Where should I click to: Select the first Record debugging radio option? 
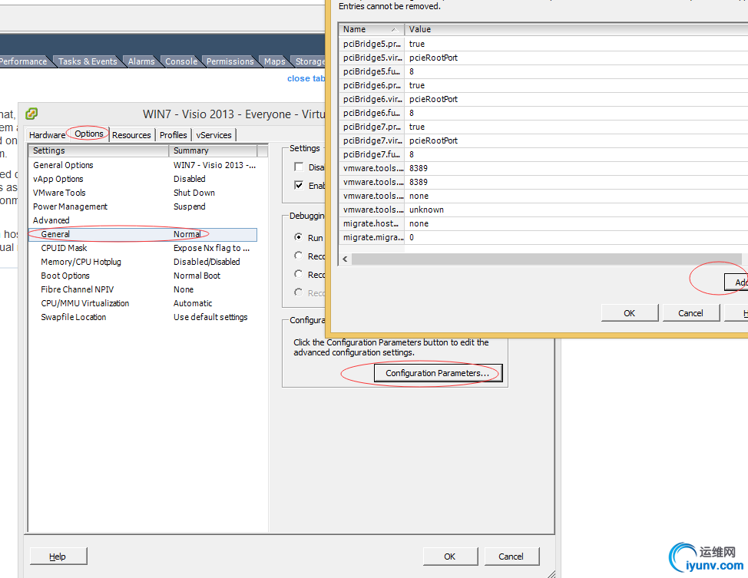(299, 256)
